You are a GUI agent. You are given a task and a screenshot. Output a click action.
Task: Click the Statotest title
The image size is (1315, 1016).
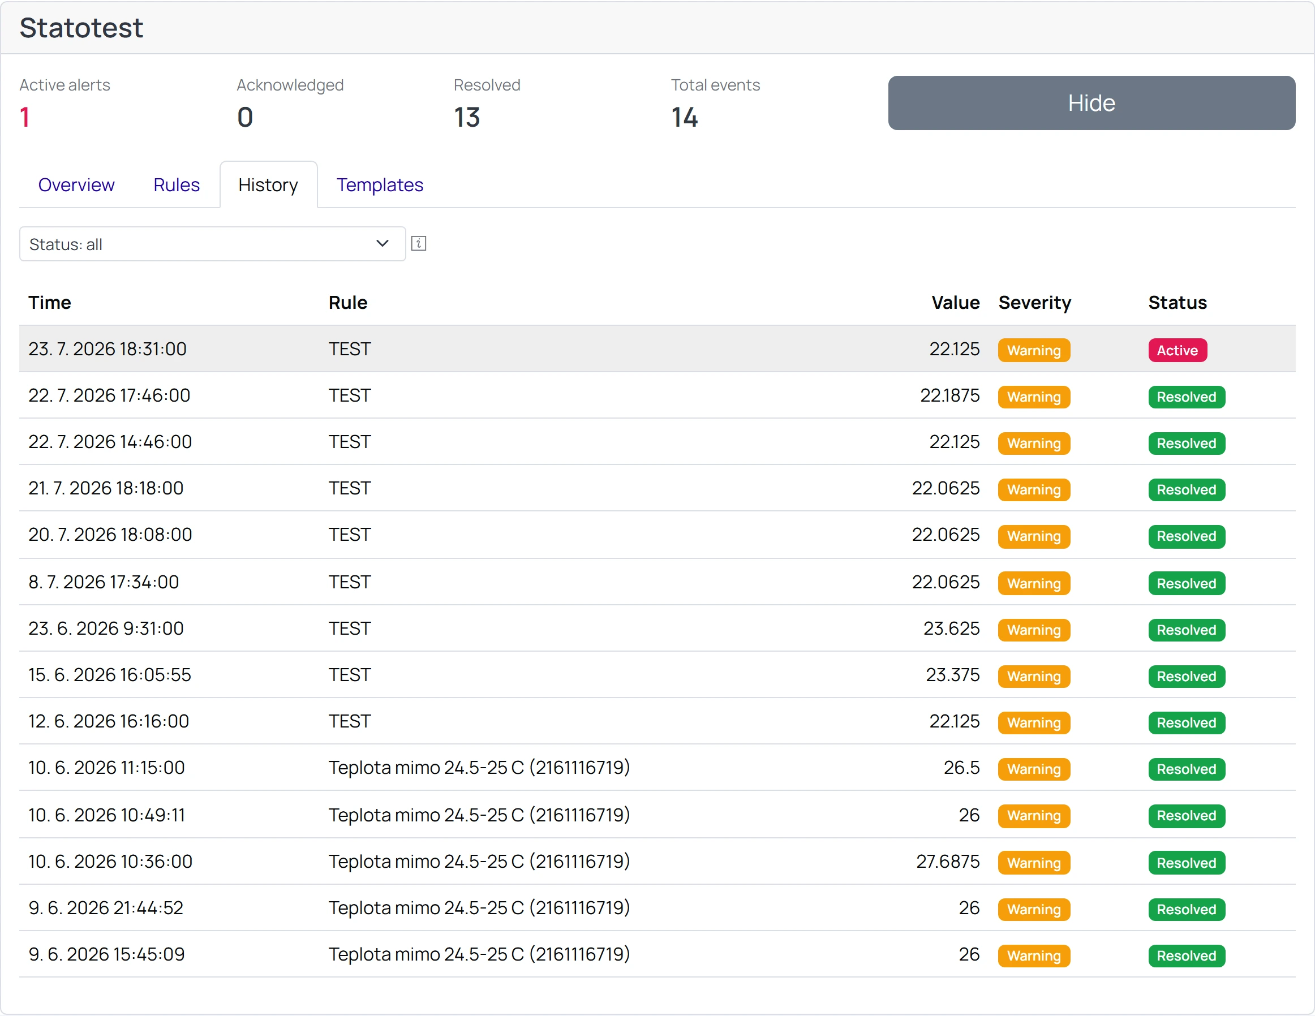tap(81, 28)
